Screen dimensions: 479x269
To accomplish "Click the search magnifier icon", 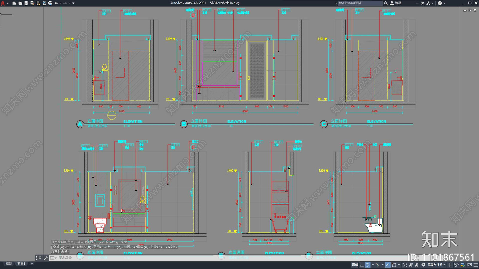I will (x=386, y=3).
